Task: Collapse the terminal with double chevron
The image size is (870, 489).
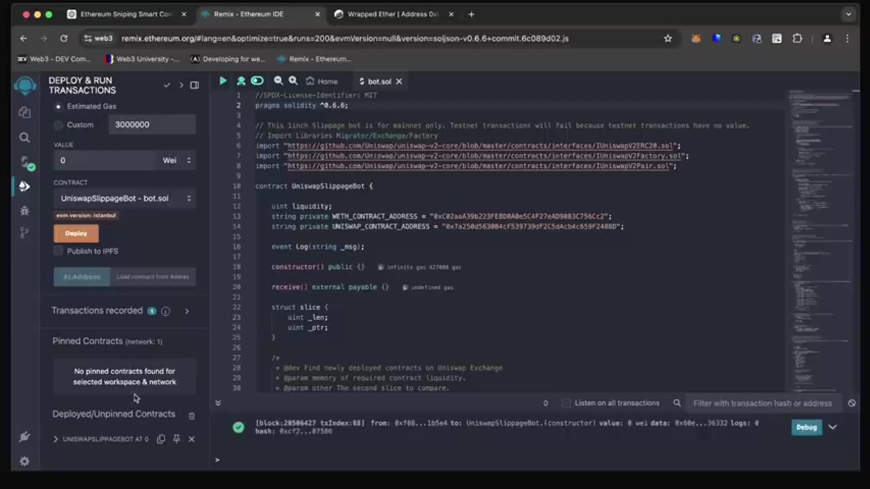Action: tap(217, 403)
